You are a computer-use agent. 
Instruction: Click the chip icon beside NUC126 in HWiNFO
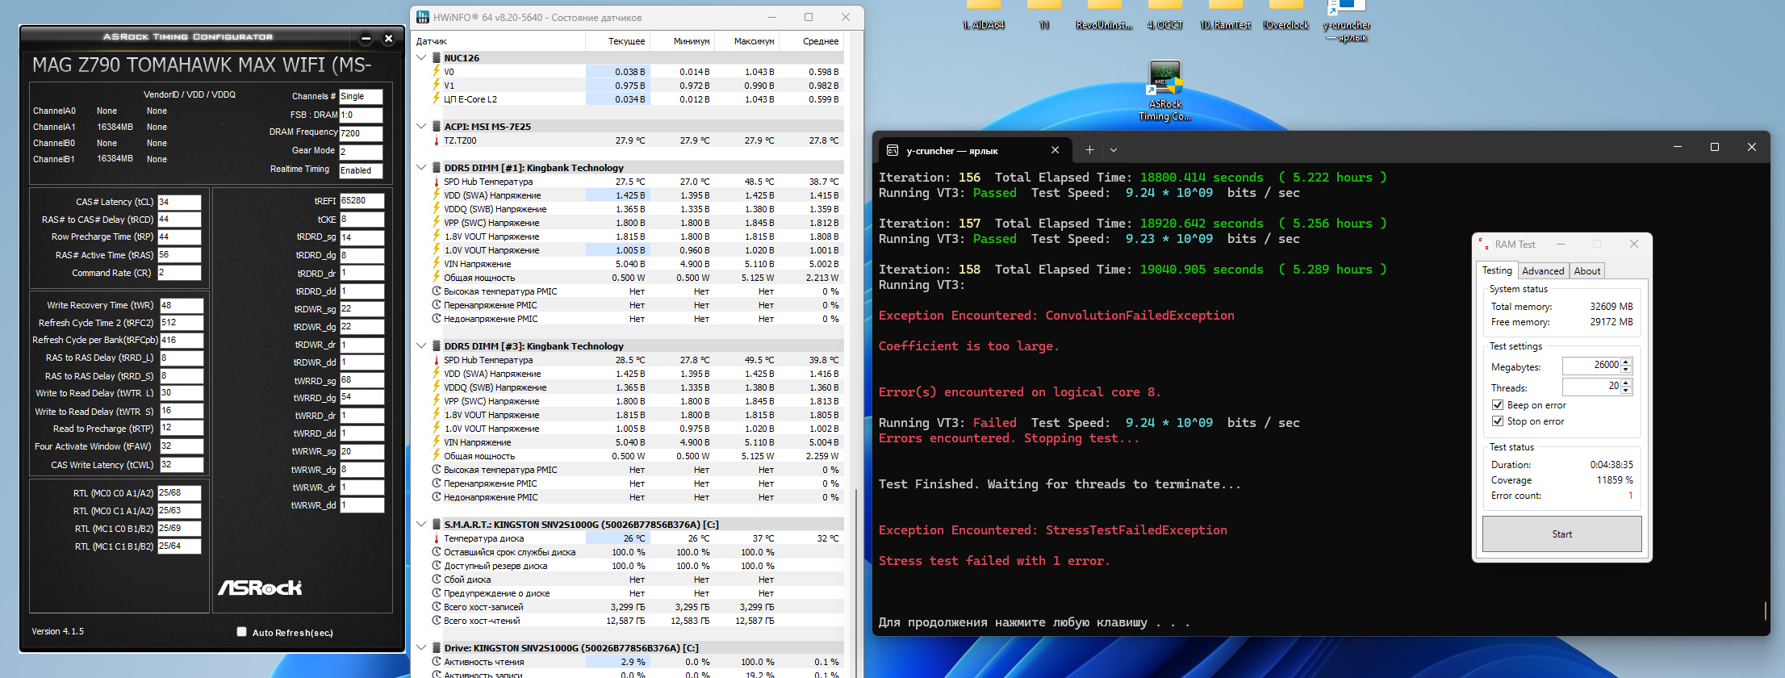[437, 58]
